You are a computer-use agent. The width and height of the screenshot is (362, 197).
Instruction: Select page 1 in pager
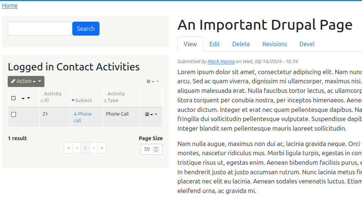(x=85, y=148)
